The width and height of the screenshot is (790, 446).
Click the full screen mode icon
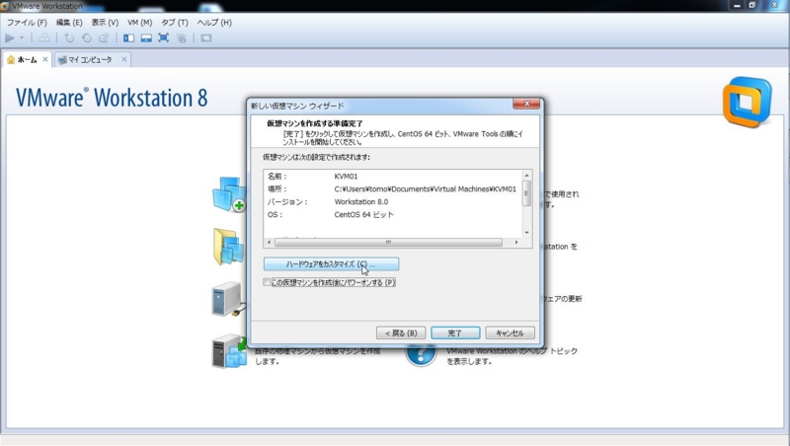click(x=163, y=37)
